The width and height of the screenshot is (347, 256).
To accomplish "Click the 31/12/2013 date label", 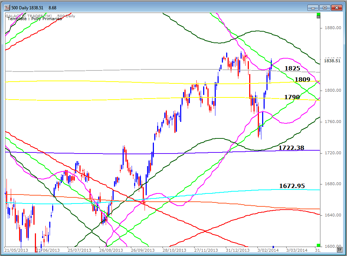I will click(x=238, y=250).
